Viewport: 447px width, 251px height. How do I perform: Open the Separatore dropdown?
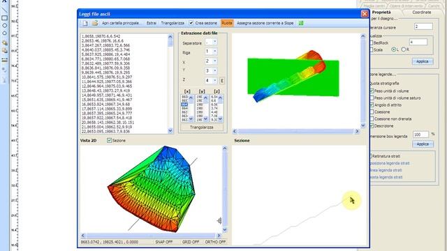(215, 42)
